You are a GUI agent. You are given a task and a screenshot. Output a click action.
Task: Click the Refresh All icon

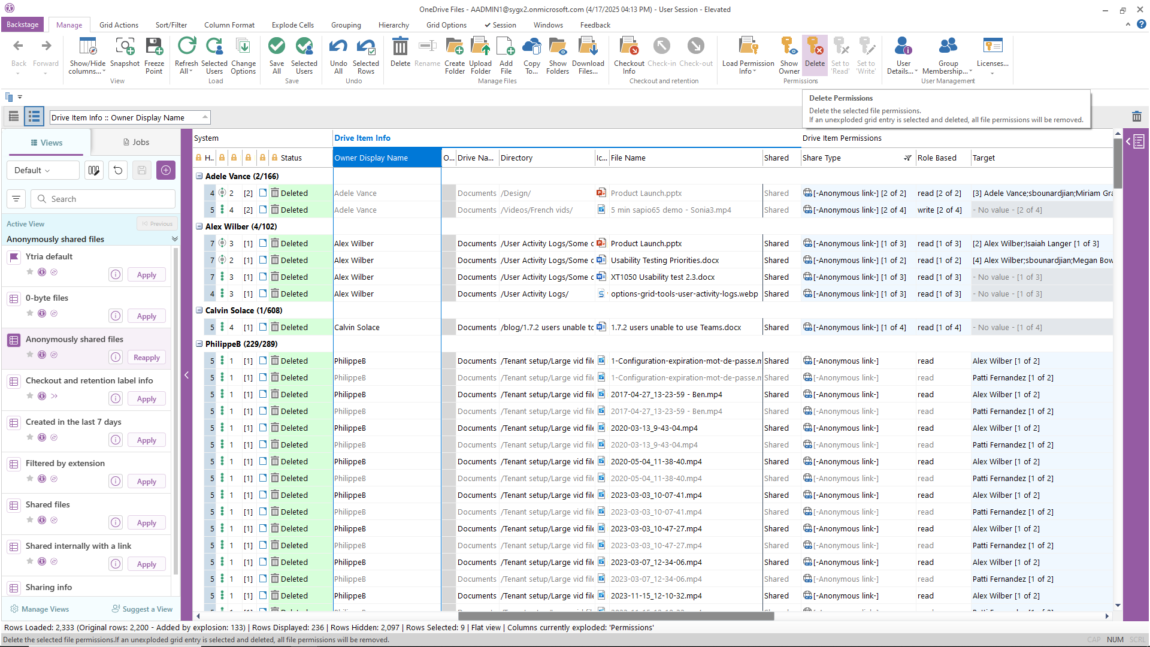186,47
